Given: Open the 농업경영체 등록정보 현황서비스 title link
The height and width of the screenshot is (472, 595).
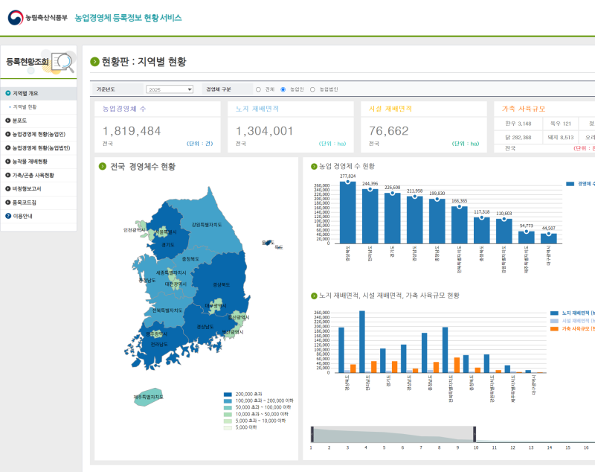Looking at the screenshot, I should coord(128,18).
